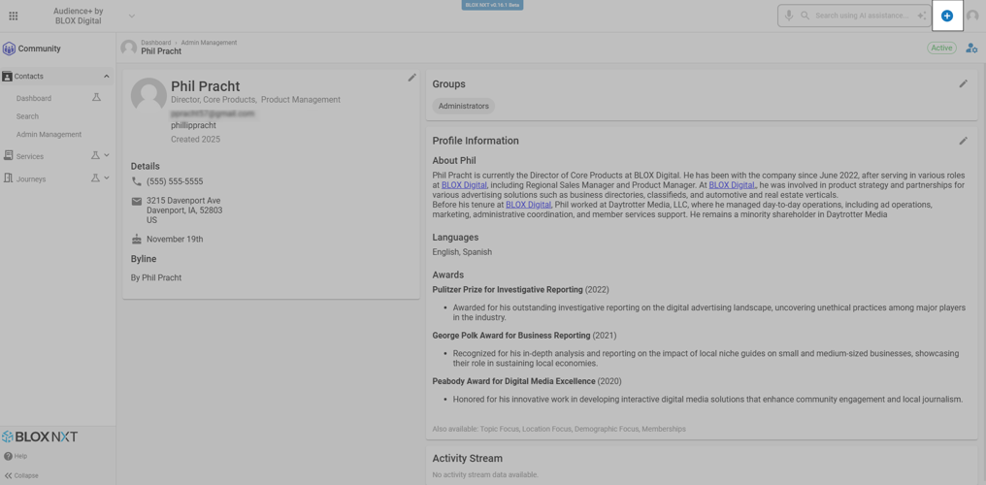Click the blue plus create button

(x=947, y=16)
